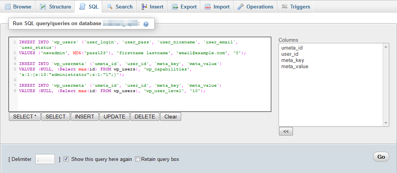Screen dimensions: 397x173
Task: Click the Import tab icon
Action: coord(208,7)
